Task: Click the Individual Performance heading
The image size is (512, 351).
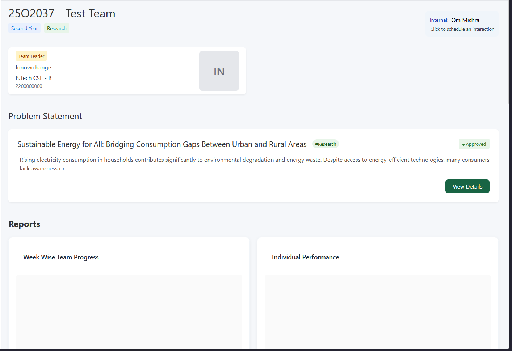Action: click(305, 257)
